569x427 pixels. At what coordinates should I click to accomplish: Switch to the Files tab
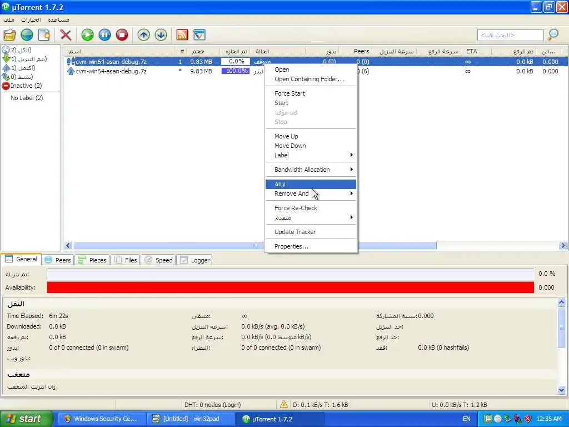coord(126,260)
